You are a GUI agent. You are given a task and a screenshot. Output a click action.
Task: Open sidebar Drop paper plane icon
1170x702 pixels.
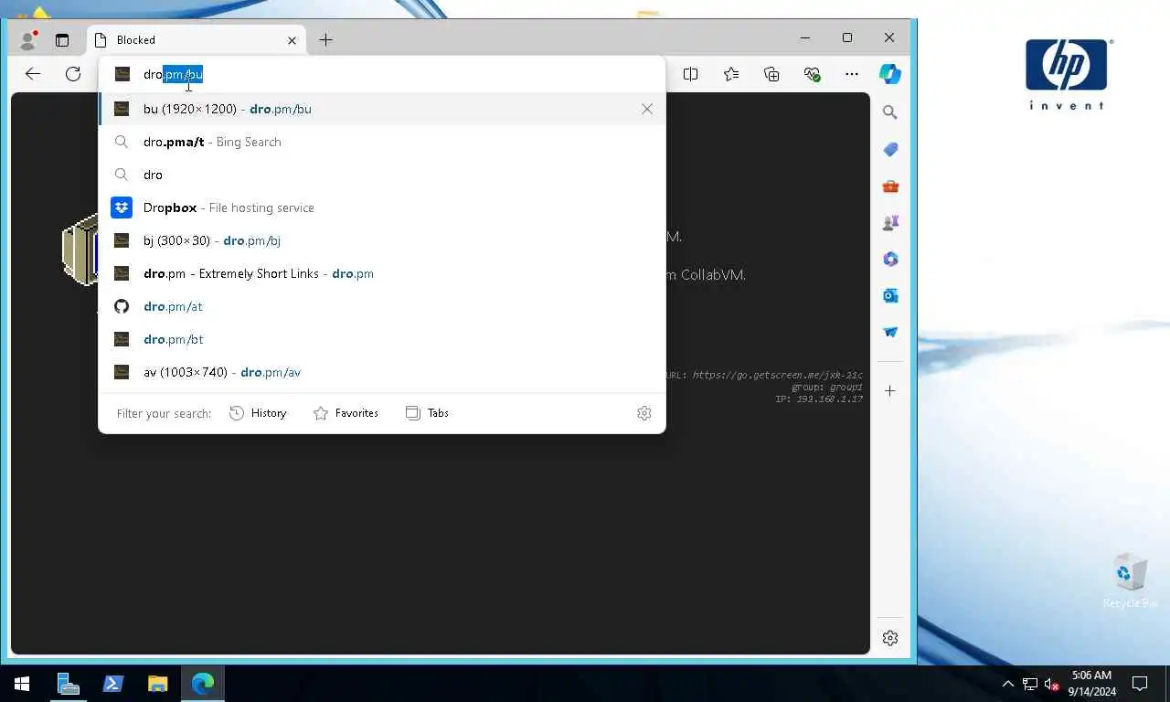890,332
